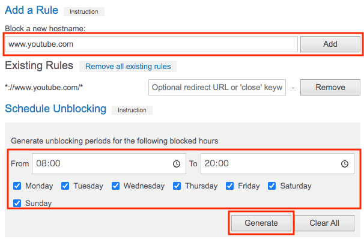Viewport: 364px width, 242px height.
Task: Click the Add button for new hostname
Action: [x=330, y=44]
